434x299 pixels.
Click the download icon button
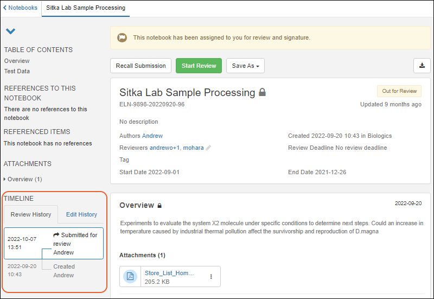422,66
